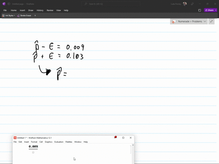219x164 pixels.
Task: Maximize the Mathematica window
Action: click(123, 138)
